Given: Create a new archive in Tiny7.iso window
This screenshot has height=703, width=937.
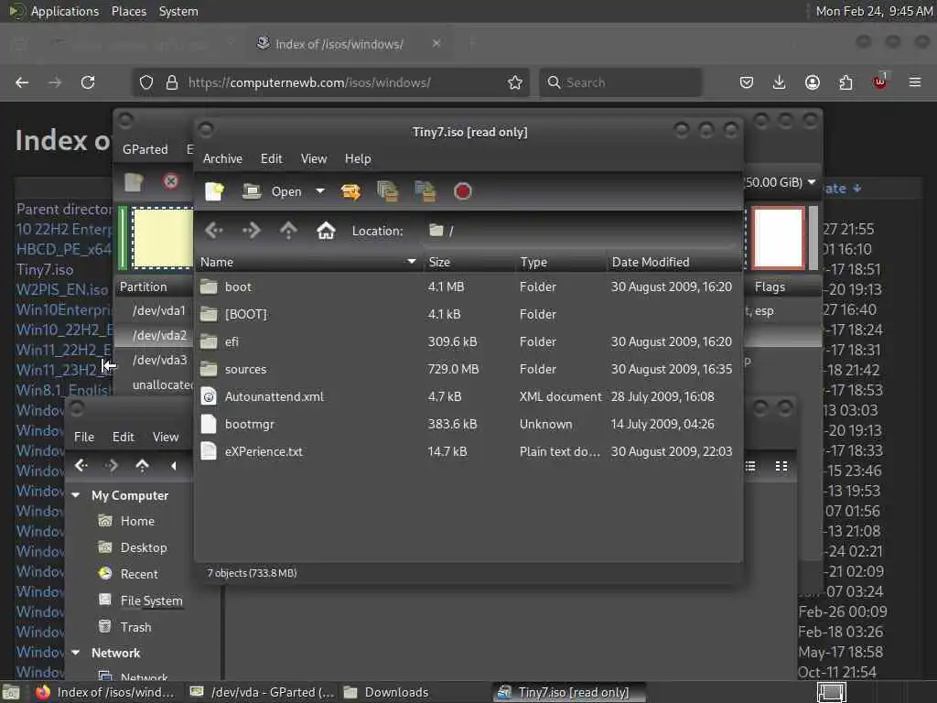Looking at the screenshot, I should click(214, 191).
